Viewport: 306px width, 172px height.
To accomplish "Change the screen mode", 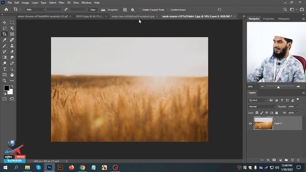I will (12, 99).
